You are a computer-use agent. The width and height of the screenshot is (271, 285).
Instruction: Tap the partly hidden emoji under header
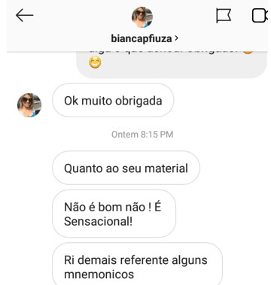248,52
